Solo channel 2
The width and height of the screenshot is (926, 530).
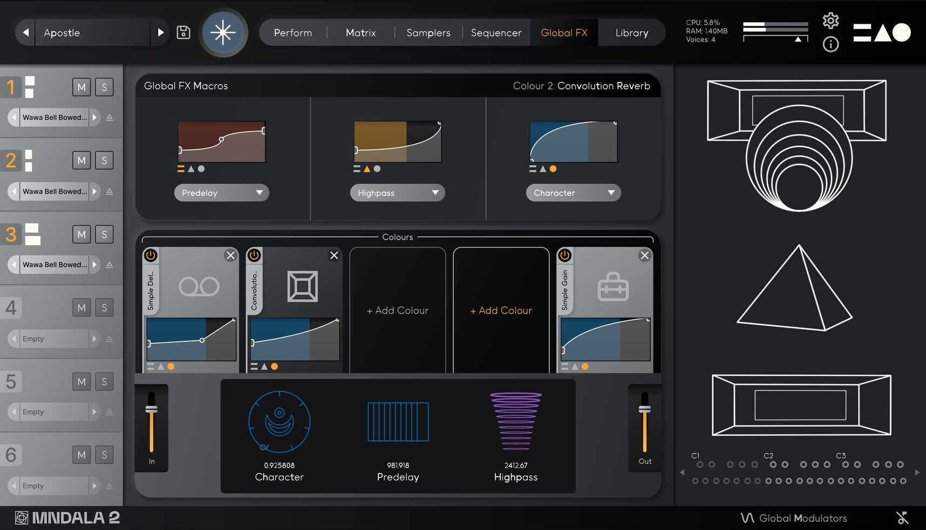click(104, 160)
